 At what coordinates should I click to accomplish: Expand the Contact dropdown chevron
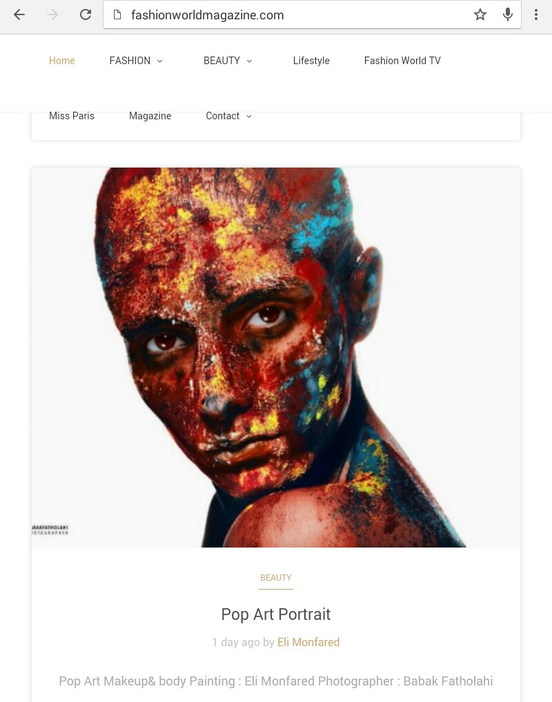tap(249, 117)
